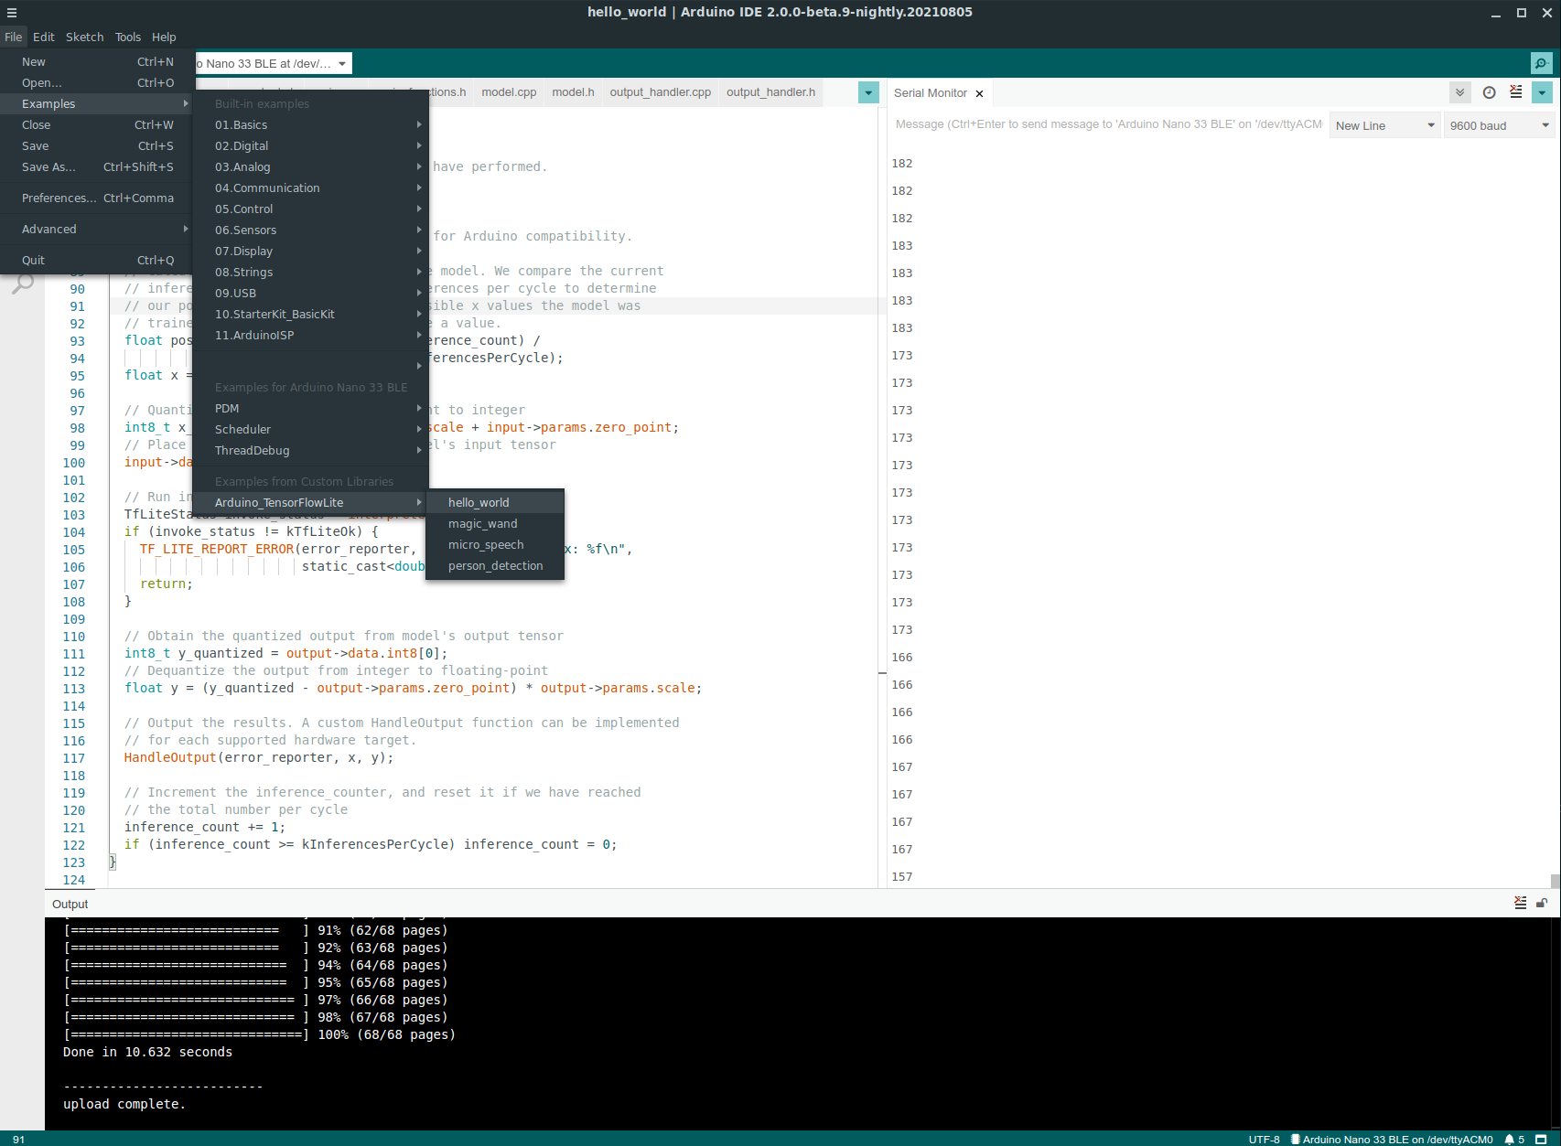This screenshot has height=1146, width=1561.
Task: Expand the 07.Display examples submenu
Action: 310,251
